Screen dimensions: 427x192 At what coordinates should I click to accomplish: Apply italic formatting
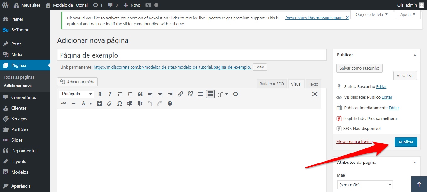pos(110,94)
